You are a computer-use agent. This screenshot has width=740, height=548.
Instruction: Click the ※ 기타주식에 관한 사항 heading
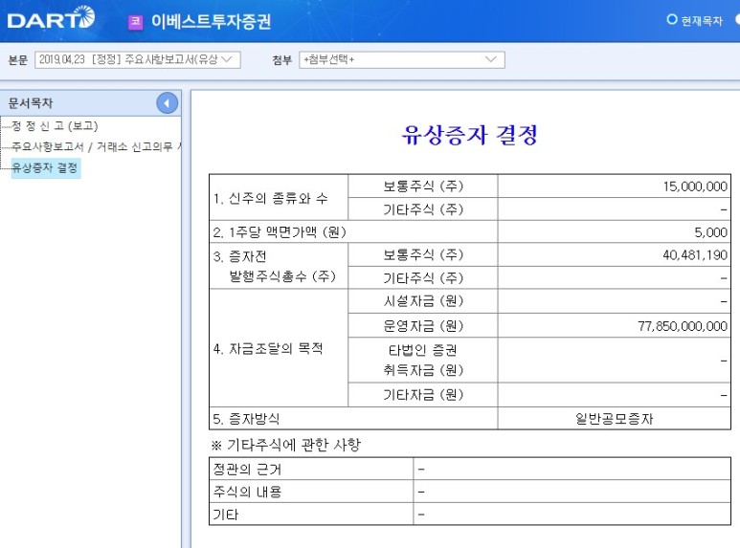click(x=286, y=445)
